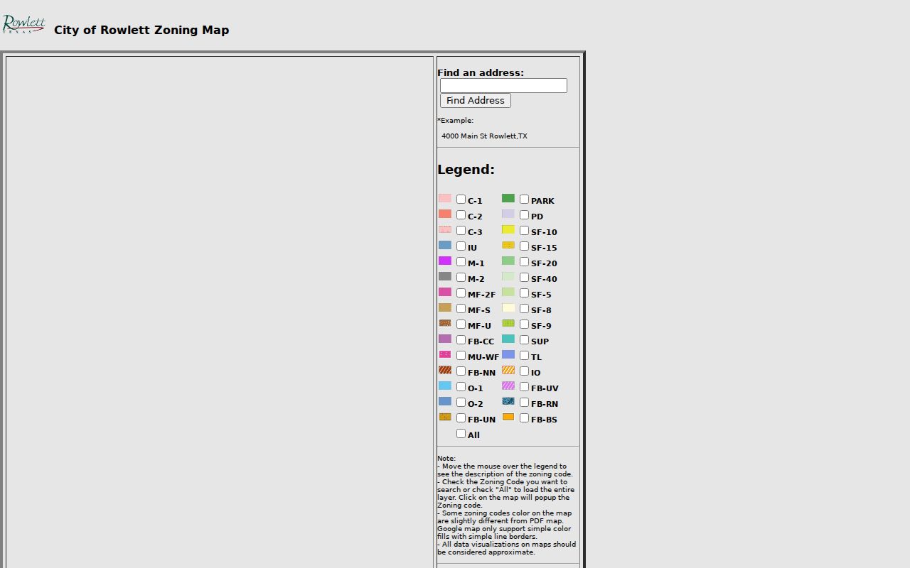The width and height of the screenshot is (910, 568).
Task: Click the light blue O-1 swatch
Action: 445,386
